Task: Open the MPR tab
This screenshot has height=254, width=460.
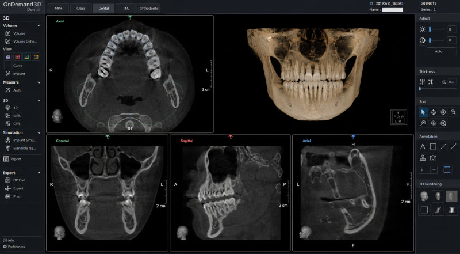Action: [x=59, y=8]
